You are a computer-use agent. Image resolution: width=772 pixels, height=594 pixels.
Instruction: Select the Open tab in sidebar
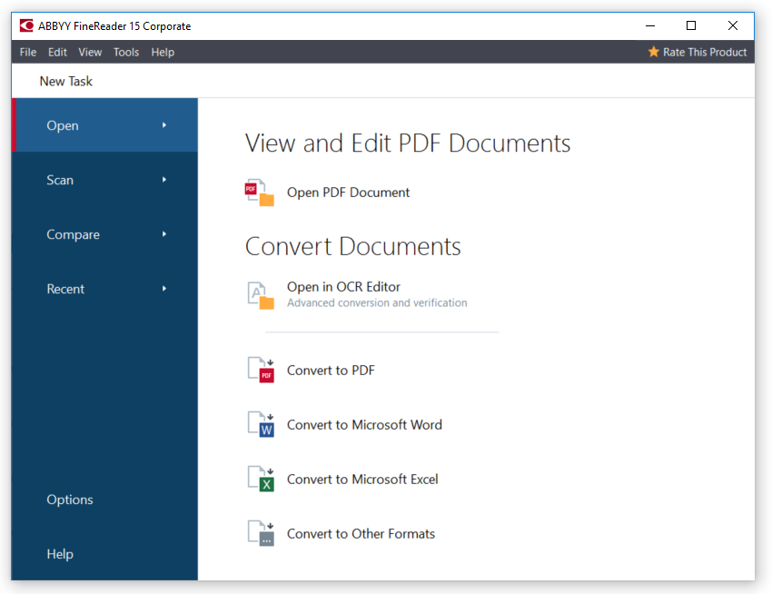tap(104, 125)
